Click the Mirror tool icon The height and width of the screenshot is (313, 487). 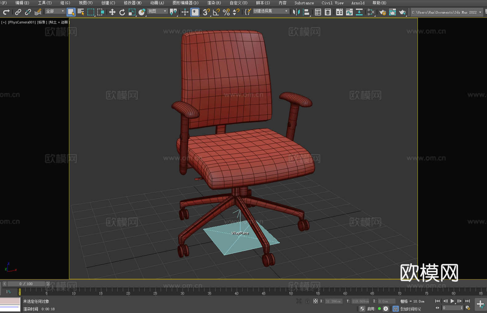point(296,12)
